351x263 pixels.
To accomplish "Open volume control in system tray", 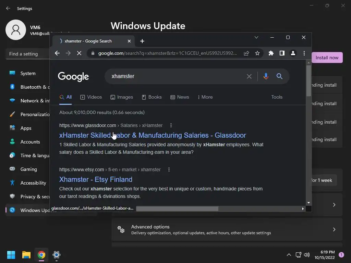I will (x=307, y=255).
